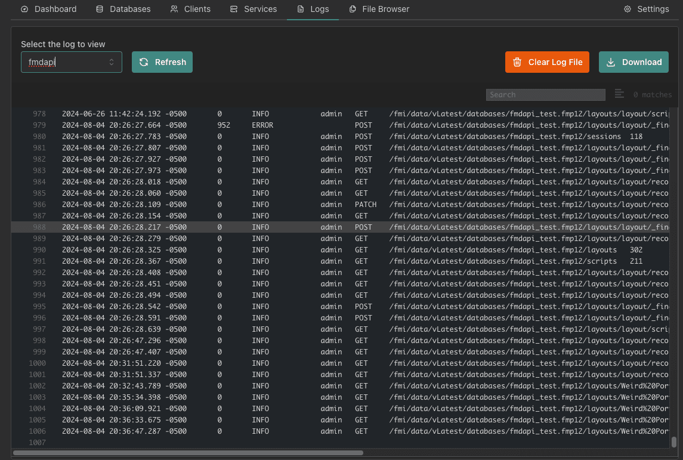Click the Search input field

[x=545, y=94]
